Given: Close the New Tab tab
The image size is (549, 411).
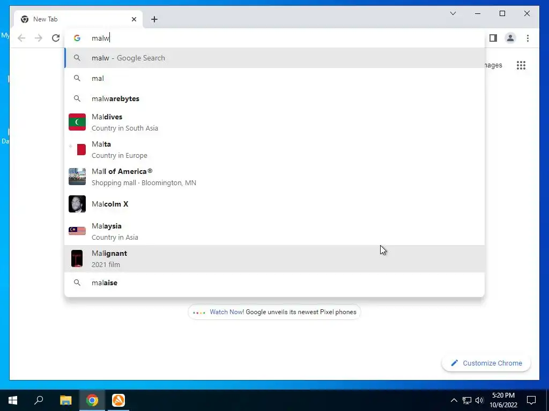Looking at the screenshot, I should (x=133, y=19).
